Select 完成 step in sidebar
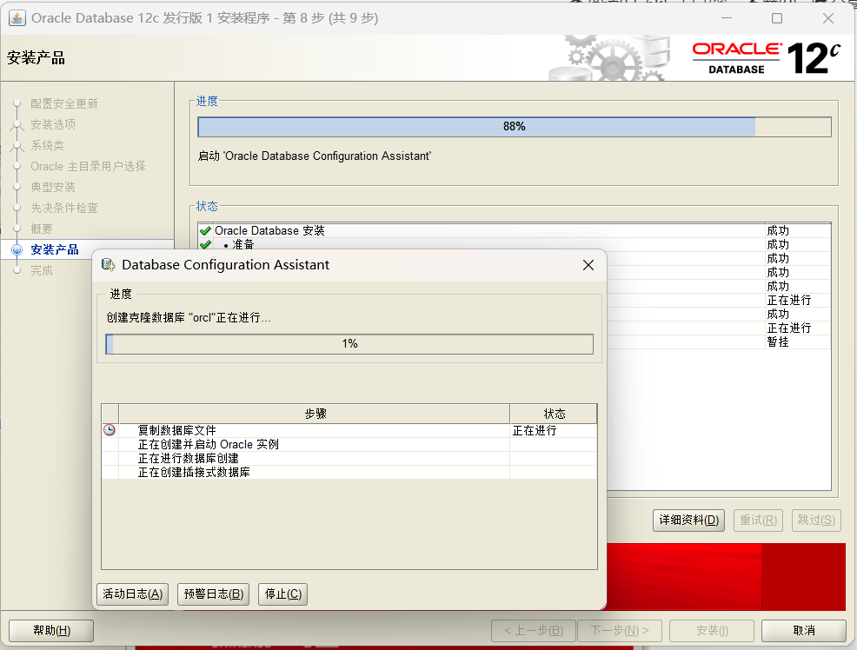This screenshot has height=650, width=857. pos(42,270)
